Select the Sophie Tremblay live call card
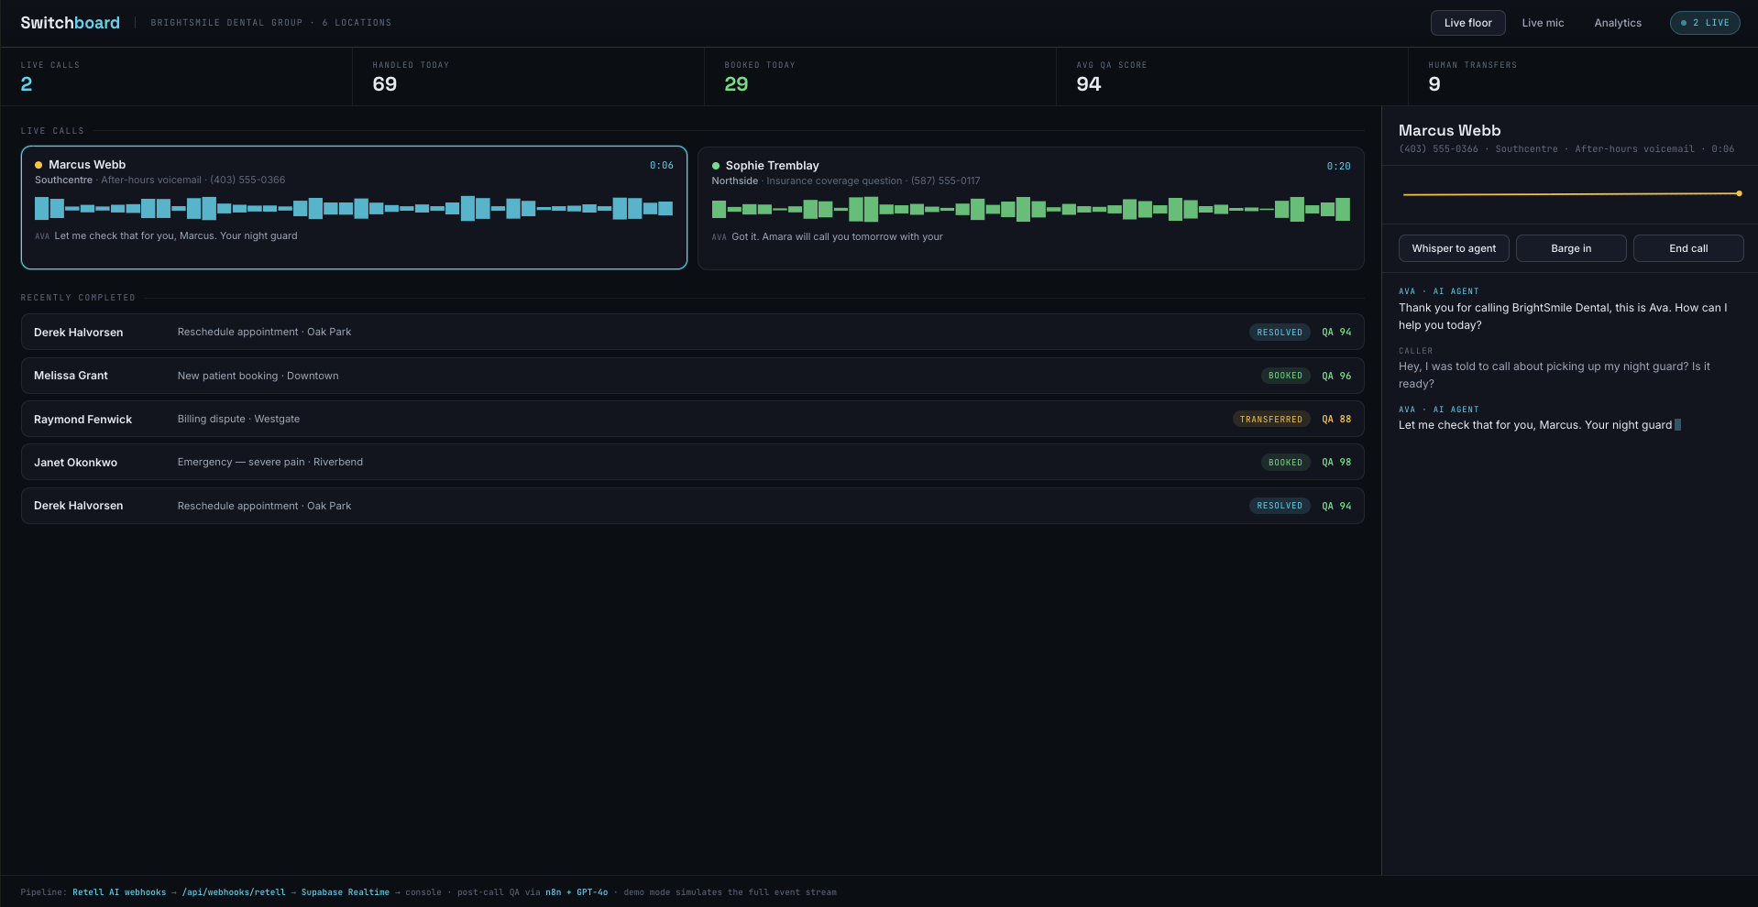This screenshot has height=907, width=1758. [1030, 209]
